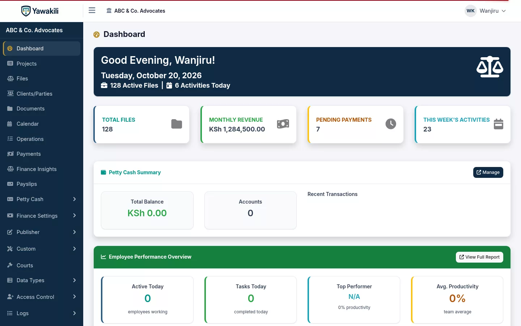This screenshot has width=521, height=326.
Task: Expand the Publisher submenu chevron
Action: [x=75, y=232]
